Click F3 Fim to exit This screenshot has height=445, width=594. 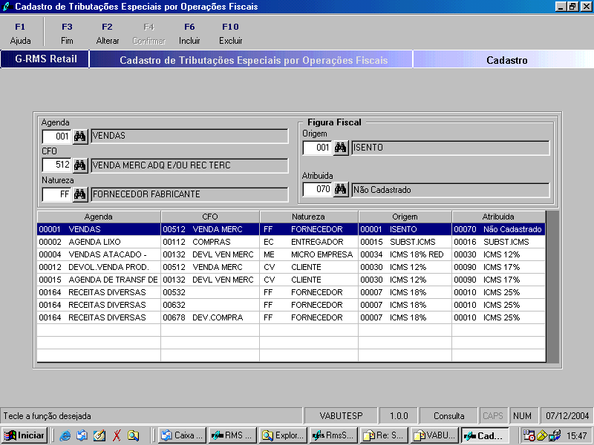67,33
